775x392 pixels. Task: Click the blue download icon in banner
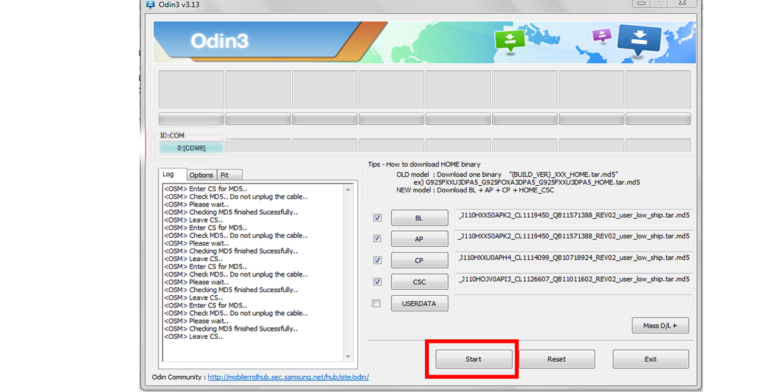click(639, 40)
